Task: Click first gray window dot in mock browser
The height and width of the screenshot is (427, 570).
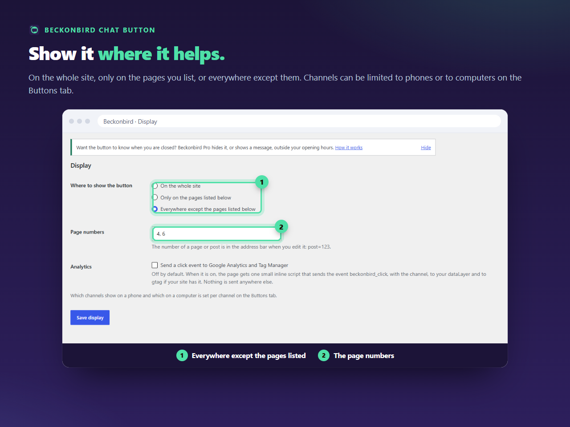Action: 71,121
